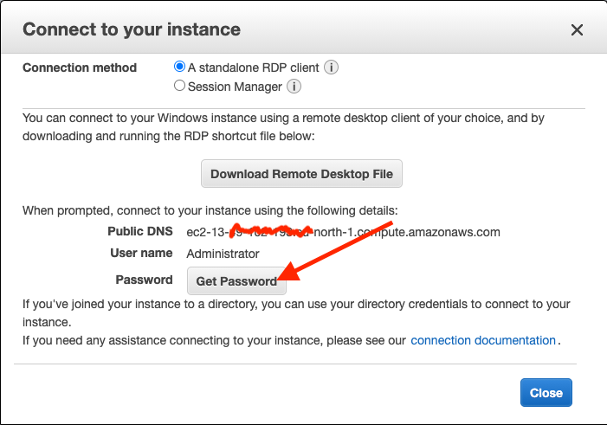Select the Session Manager radio button
The width and height of the screenshot is (607, 425).
pyautogui.click(x=179, y=86)
